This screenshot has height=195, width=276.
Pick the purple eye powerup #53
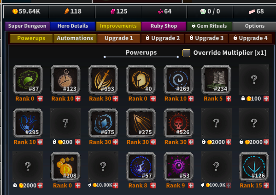click(x=178, y=166)
